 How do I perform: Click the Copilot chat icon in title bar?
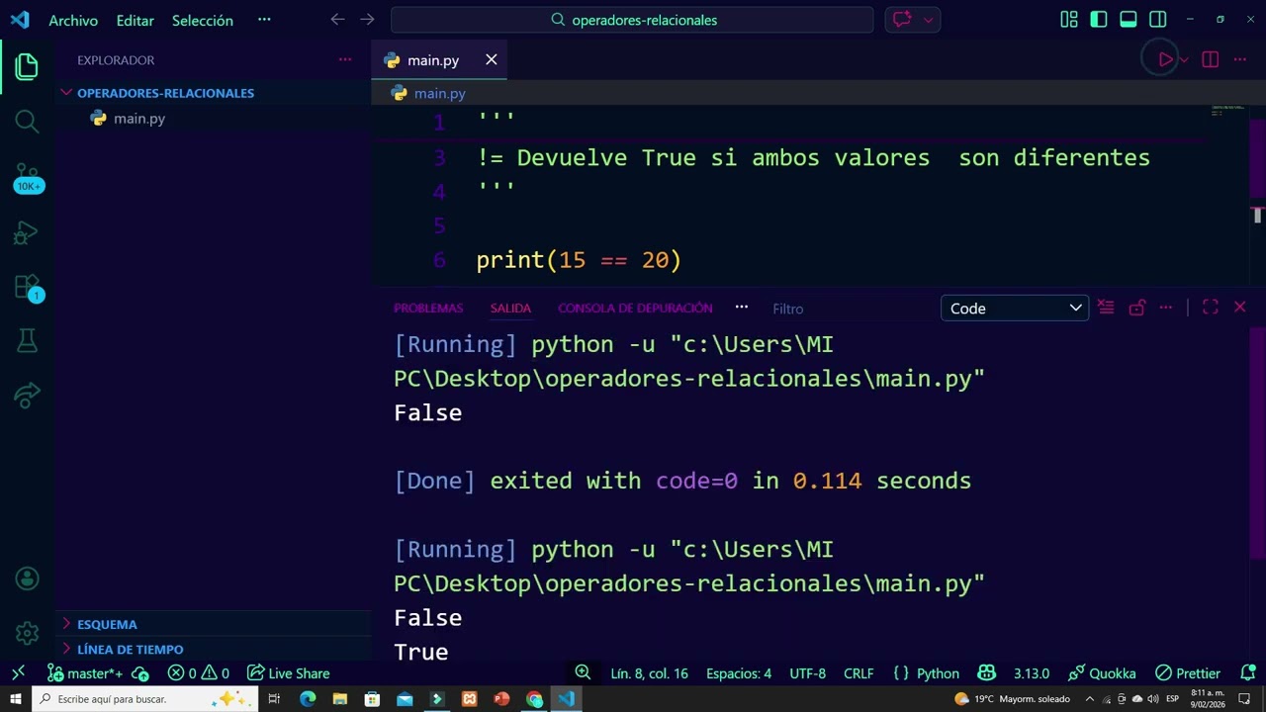pos(901,20)
